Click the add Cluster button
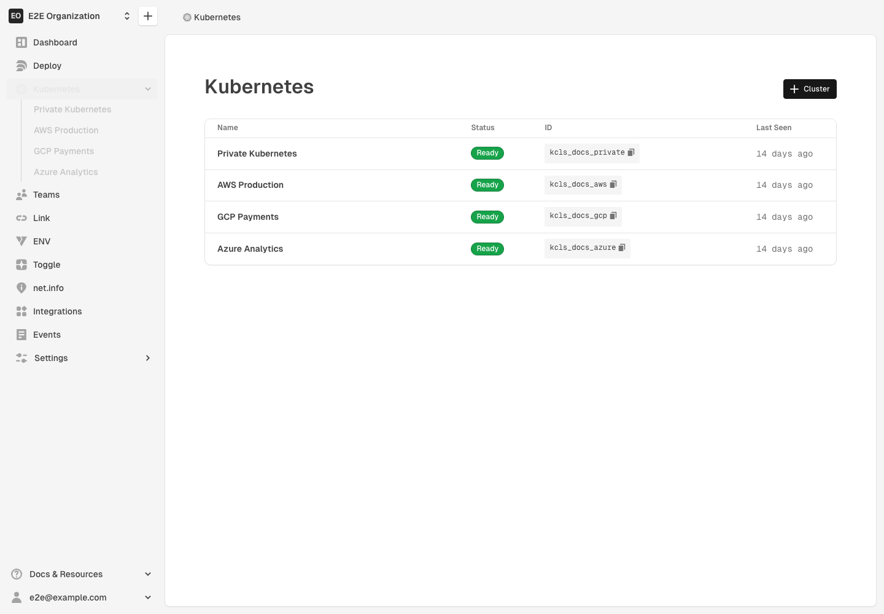Image resolution: width=884 pixels, height=614 pixels. pos(810,89)
